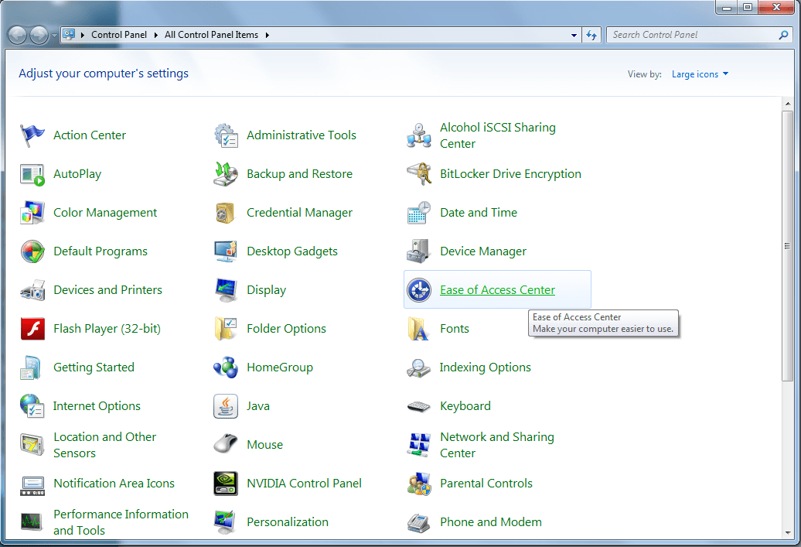Open the Java text link
The width and height of the screenshot is (801, 547).
[x=258, y=406]
